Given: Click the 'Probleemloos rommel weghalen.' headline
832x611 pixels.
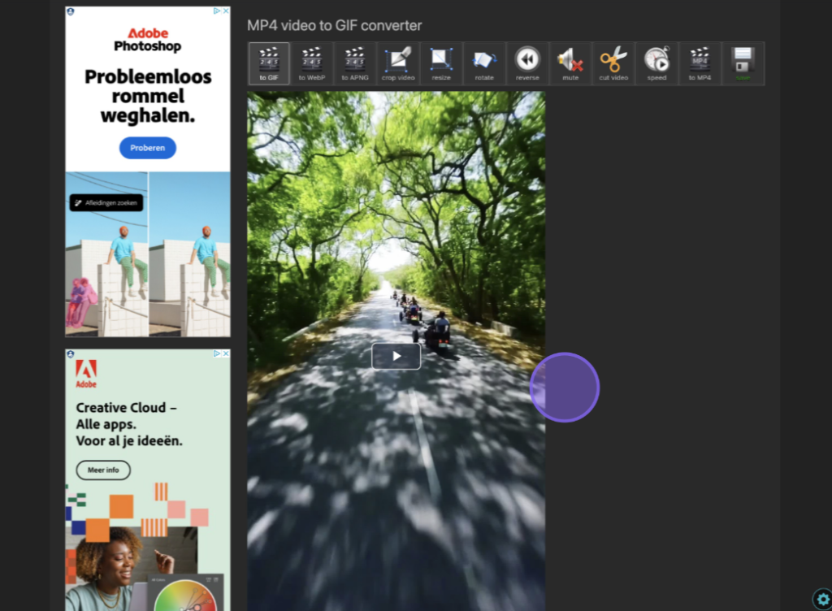Looking at the screenshot, I should click(x=148, y=96).
